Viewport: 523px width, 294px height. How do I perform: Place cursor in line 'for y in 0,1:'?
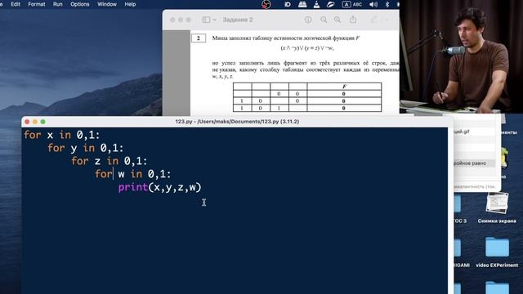(x=85, y=148)
